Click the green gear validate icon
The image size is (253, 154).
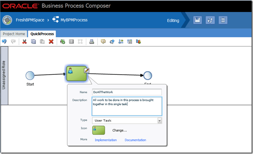click(63, 42)
